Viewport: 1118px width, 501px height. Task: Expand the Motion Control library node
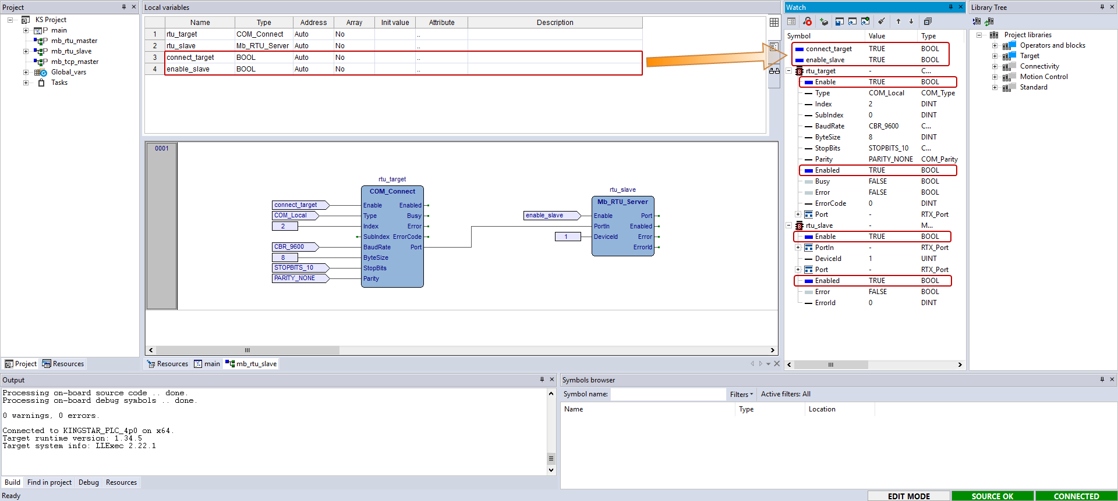coord(995,77)
